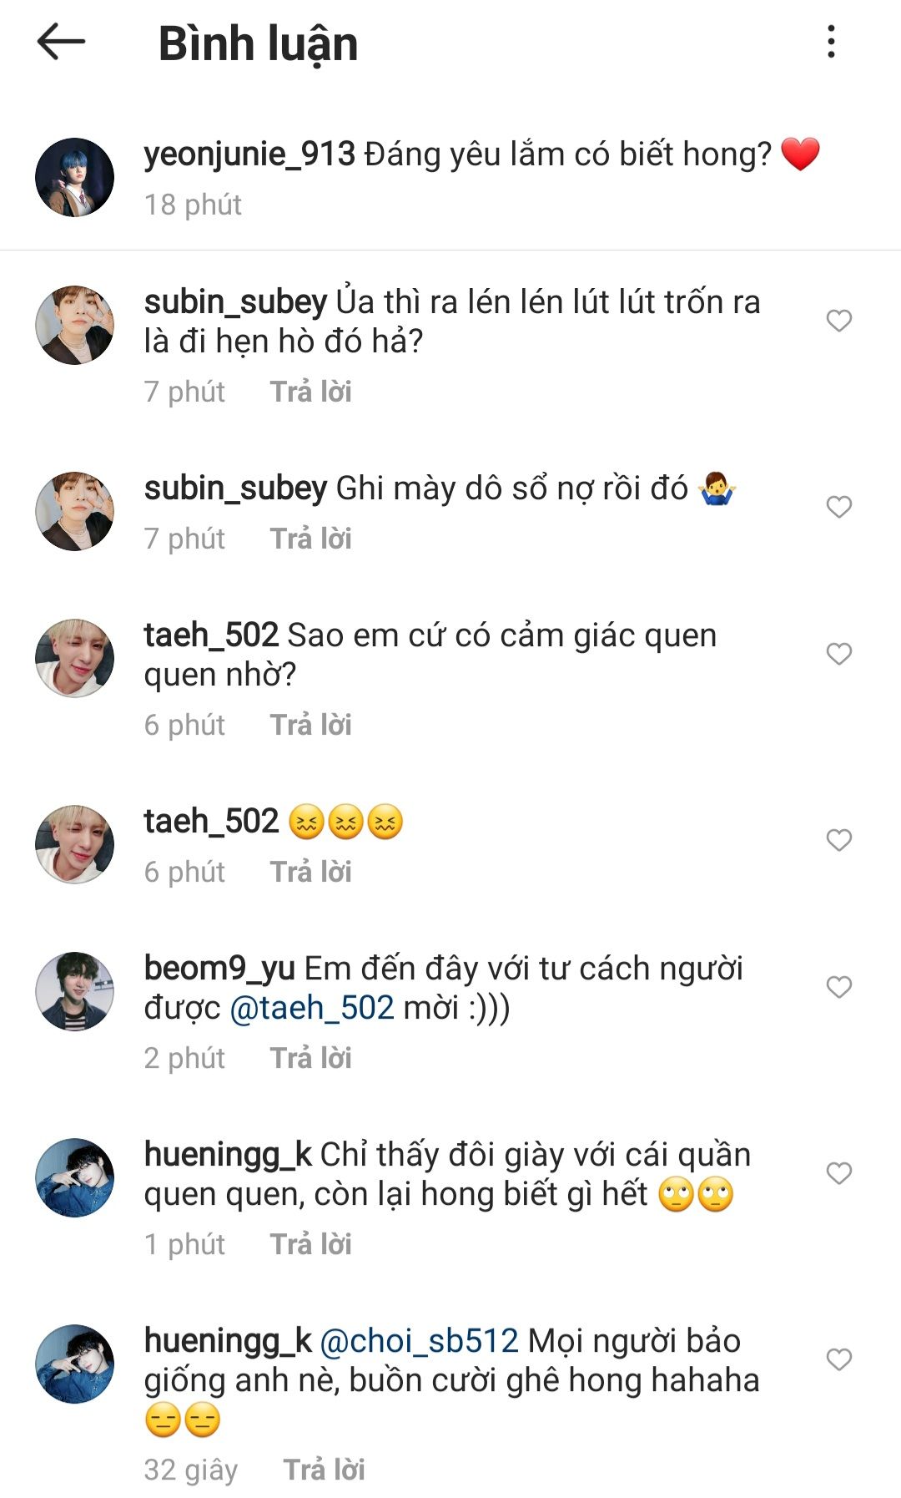Image resolution: width=901 pixels, height=1498 pixels.
Task: Heart hueningg_k's comment mentioning @choi_sb512
Action: [838, 1359]
